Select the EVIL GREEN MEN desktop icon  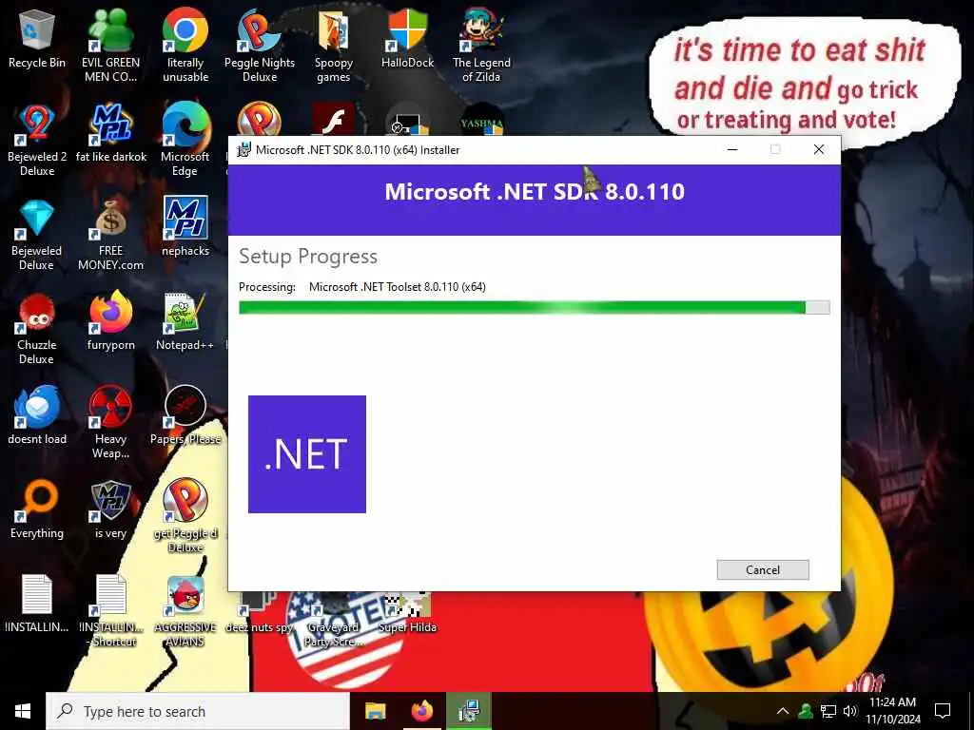(110, 45)
